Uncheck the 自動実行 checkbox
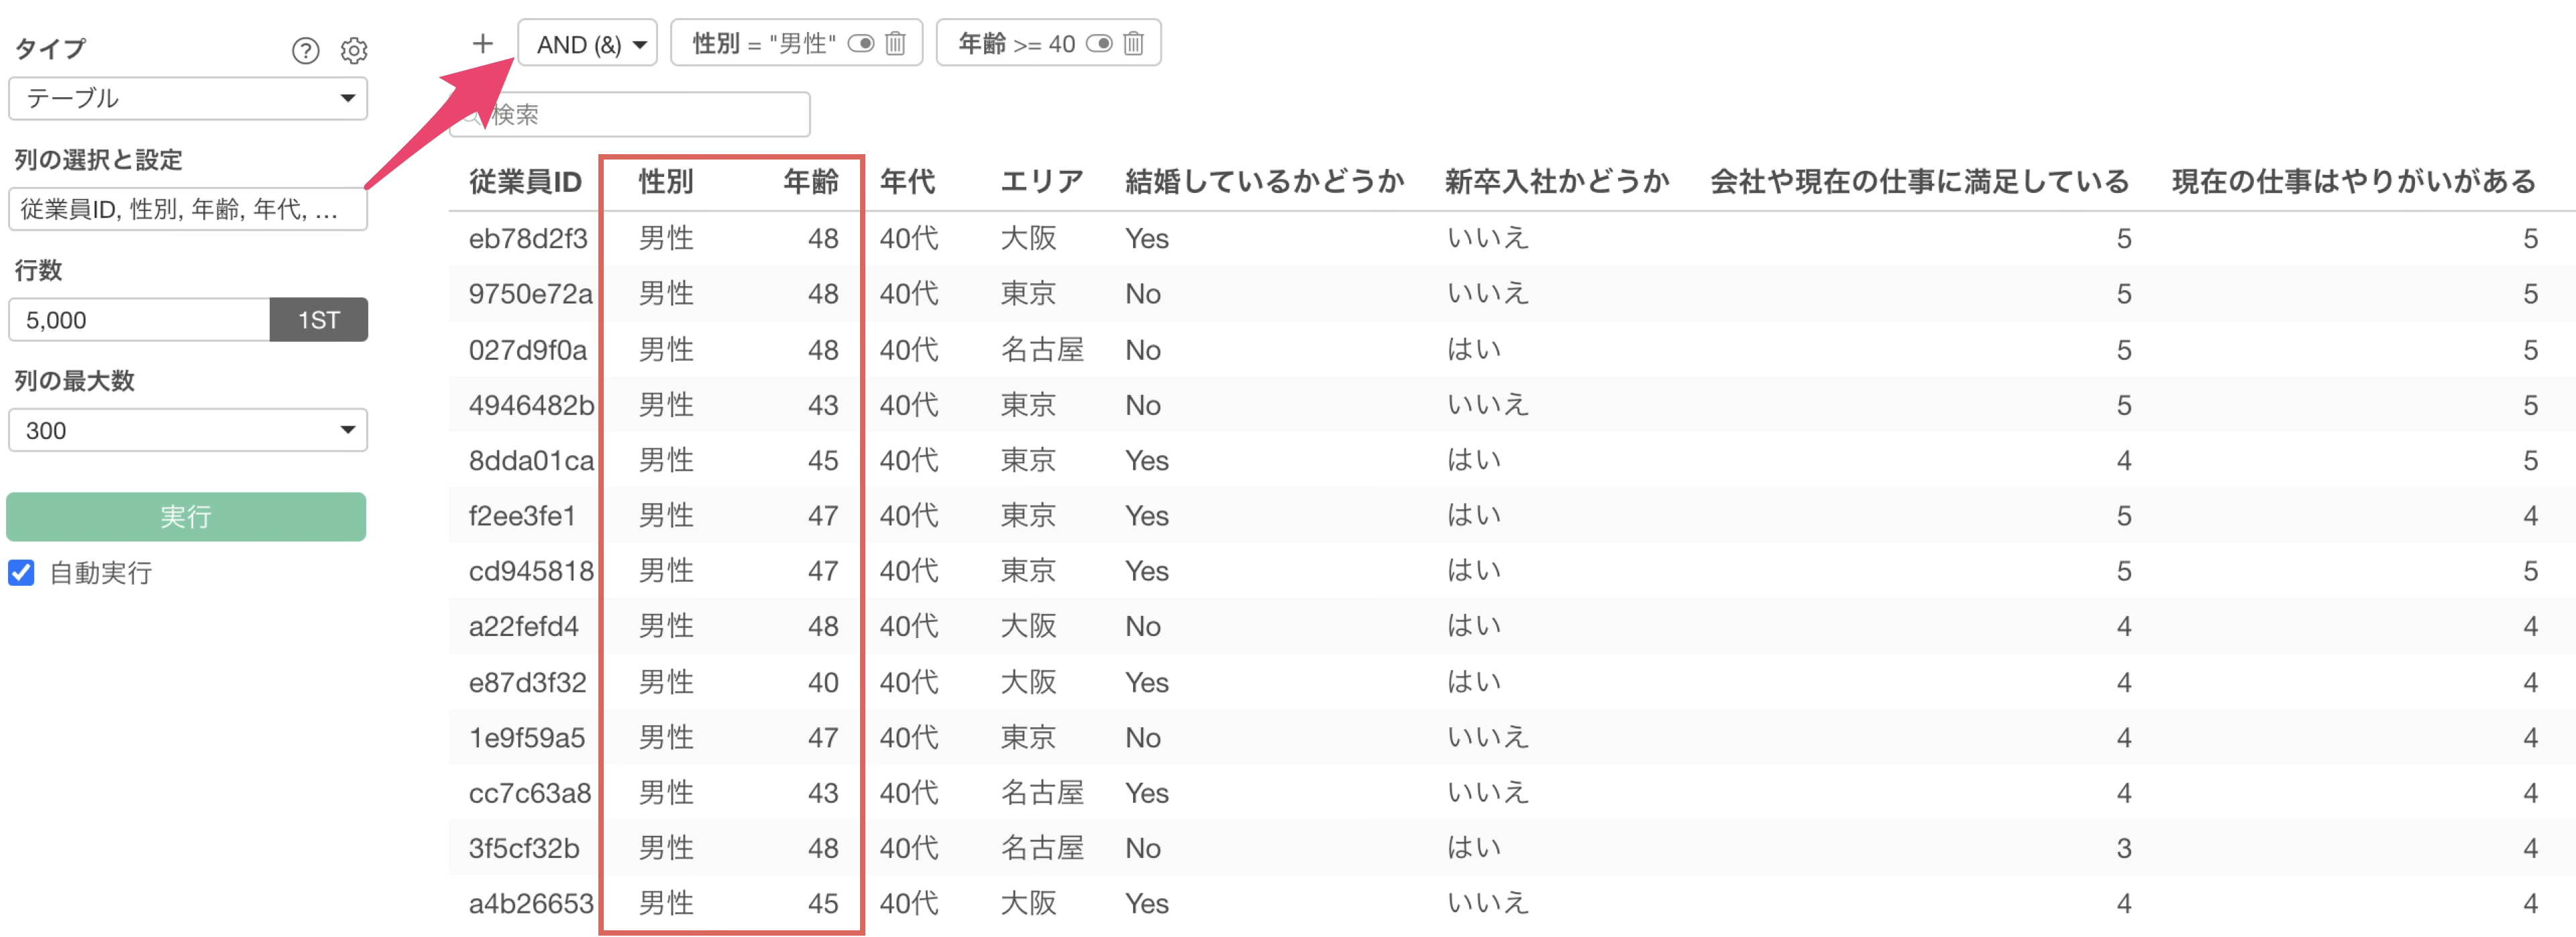 [x=22, y=572]
